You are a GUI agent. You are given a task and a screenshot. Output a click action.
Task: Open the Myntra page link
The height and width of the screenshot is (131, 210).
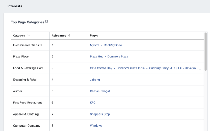coord(94,45)
